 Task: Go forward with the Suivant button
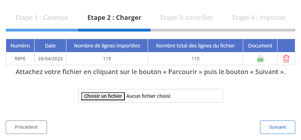[x=277, y=127]
